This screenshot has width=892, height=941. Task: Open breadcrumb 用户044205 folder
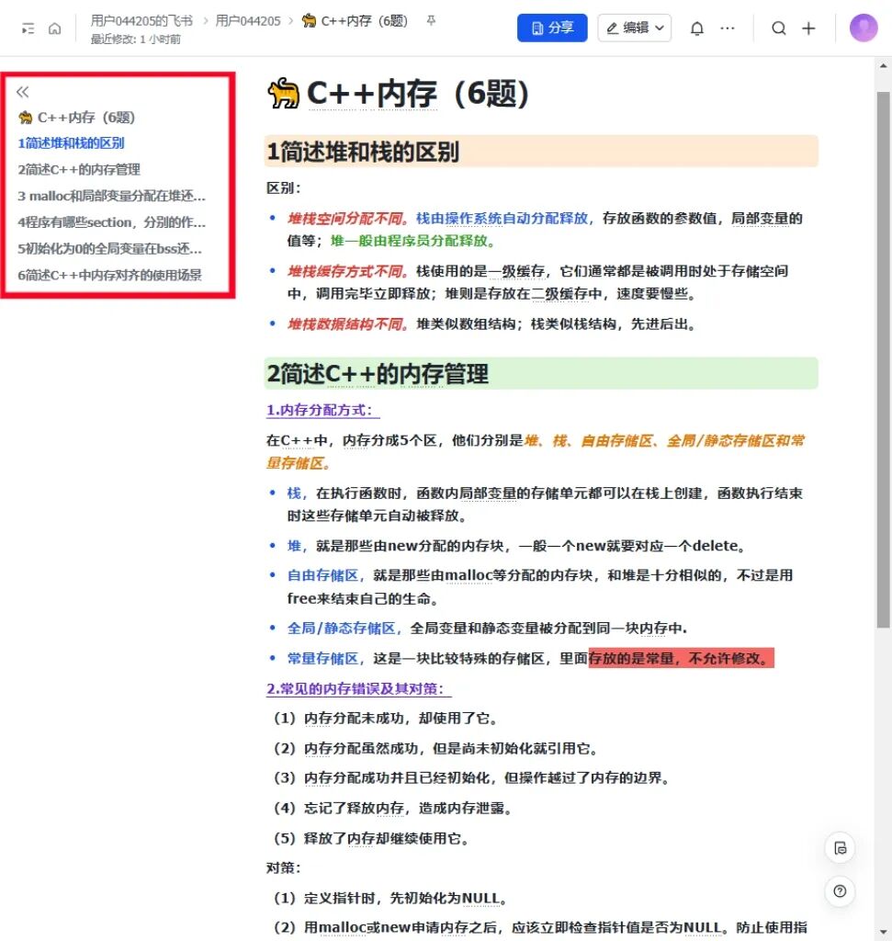pyautogui.click(x=248, y=21)
